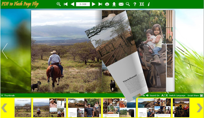The height and width of the screenshot is (118, 204).
Task: Click the page number field 2-3/10
Action: [x=83, y=4]
